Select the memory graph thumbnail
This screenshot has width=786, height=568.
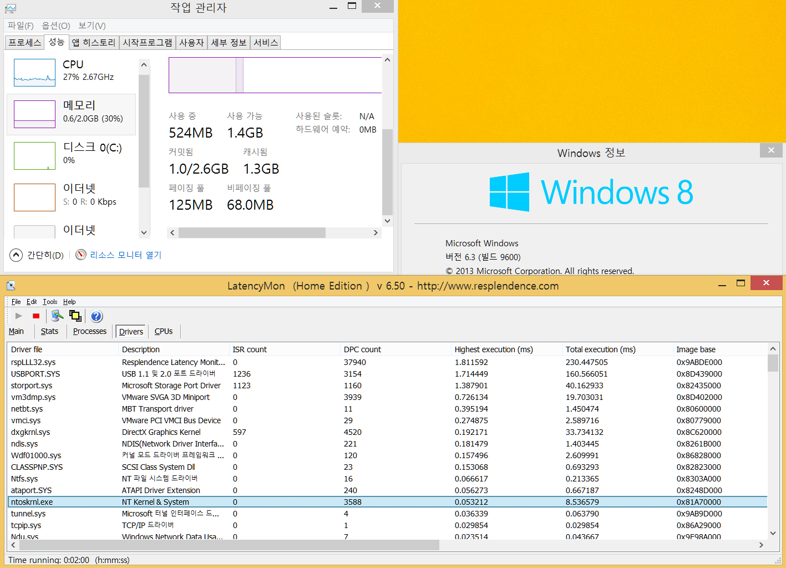tap(34, 114)
